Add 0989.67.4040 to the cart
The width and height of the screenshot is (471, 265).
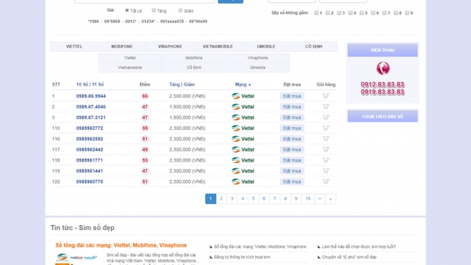click(x=326, y=107)
